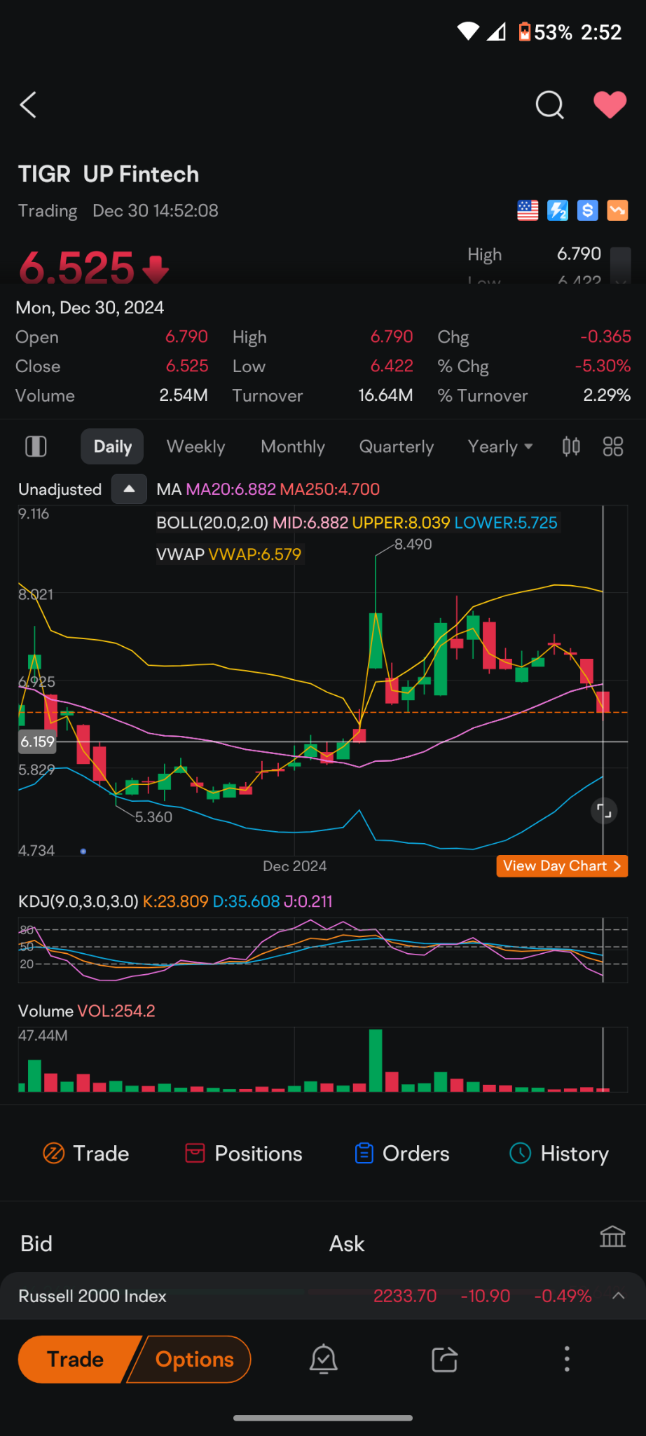Tap the back arrow icon
This screenshot has width=646, height=1436.
(28, 105)
